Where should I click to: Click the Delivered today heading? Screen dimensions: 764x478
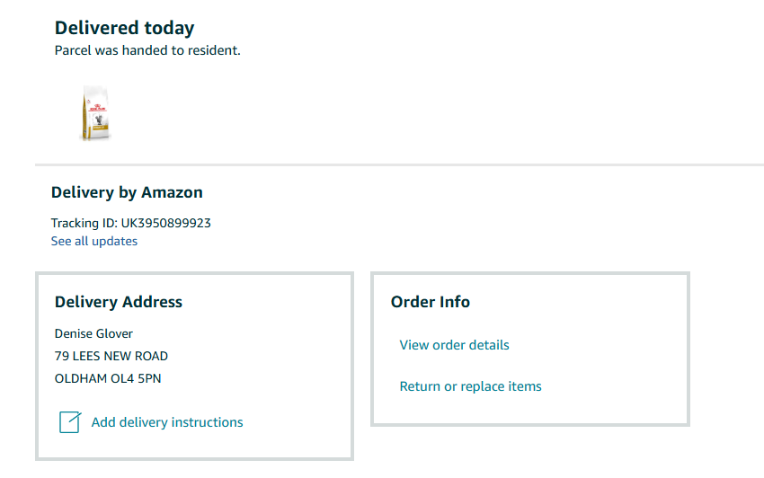coord(124,28)
